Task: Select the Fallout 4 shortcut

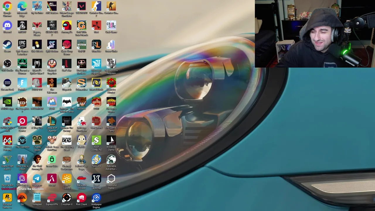Action: click(x=96, y=159)
